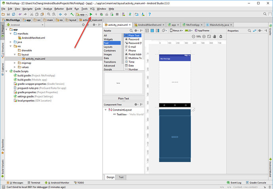Collapse ConstraintLayout in Component Tree
Image resolution: width=273 pixels, height=189 pixels.
pos(106,110)
